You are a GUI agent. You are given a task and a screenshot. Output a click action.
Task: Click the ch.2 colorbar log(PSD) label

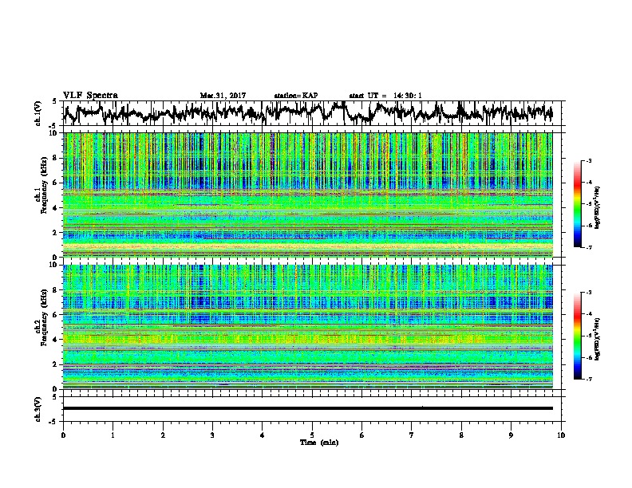click(597, 340)
